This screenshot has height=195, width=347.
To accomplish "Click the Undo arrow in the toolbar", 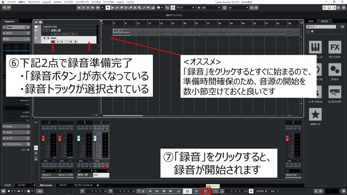I will click(x=4, y=8).
